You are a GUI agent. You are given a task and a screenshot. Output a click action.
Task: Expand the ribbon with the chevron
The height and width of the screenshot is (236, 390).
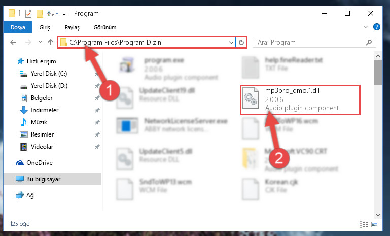(x=366, y=27)
